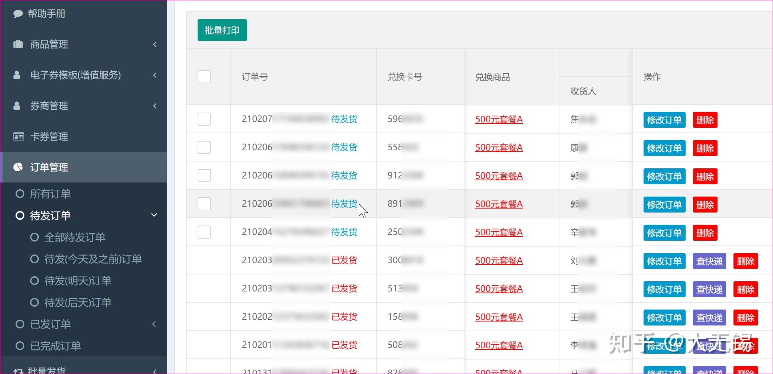
Task: Click the pie chart icon beside 订单管理
Action: coord(18,167)
